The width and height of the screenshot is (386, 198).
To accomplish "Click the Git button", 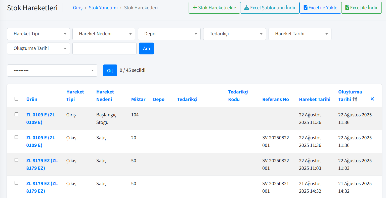I will coord(110,71).
